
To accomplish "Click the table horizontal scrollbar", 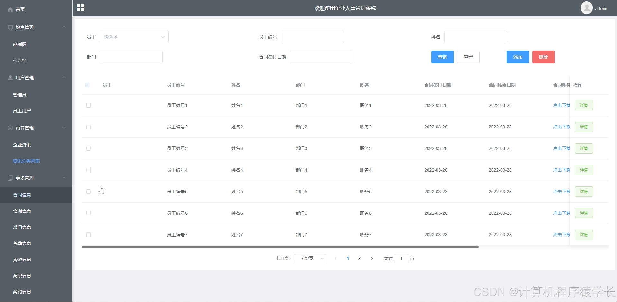I will (x=280, y=247).
